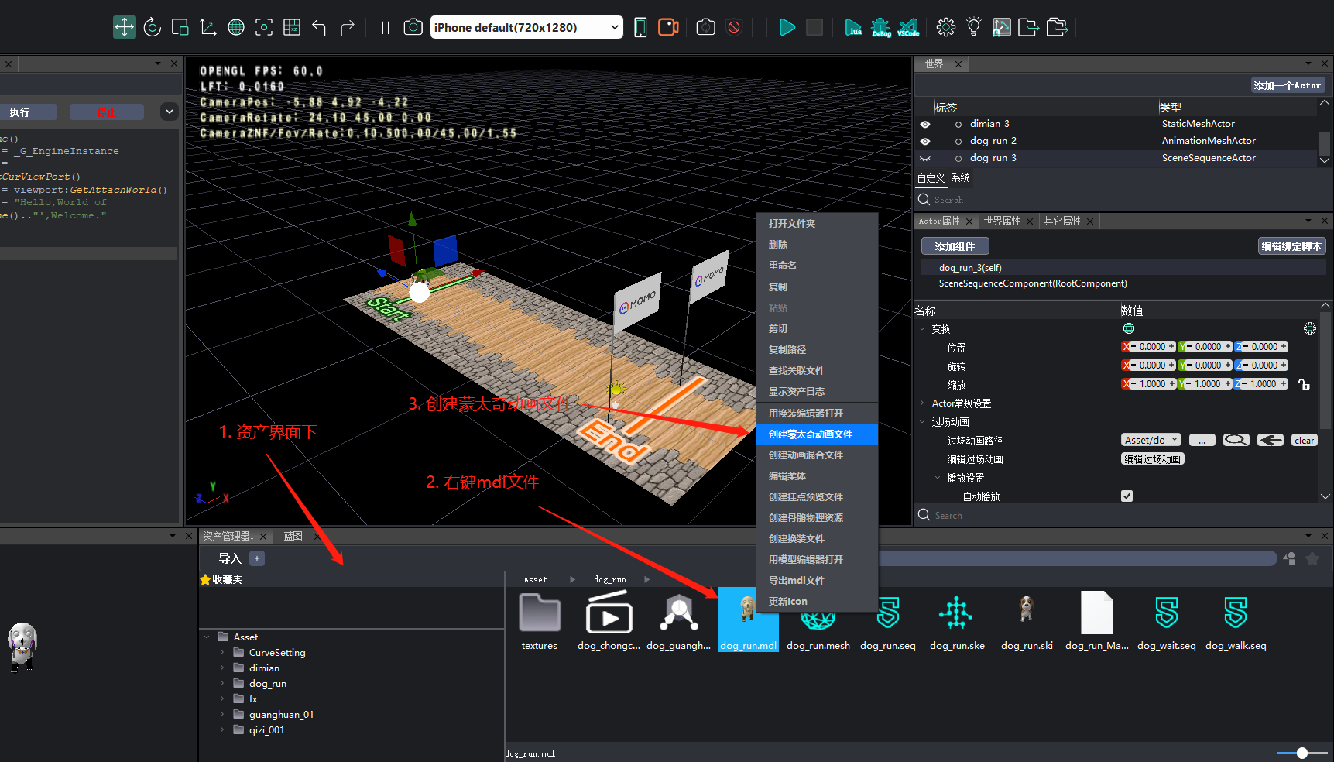Toggle hidden eye for dog_run_3
This screenshot has width=1334, height=762.
pos(925,158)
